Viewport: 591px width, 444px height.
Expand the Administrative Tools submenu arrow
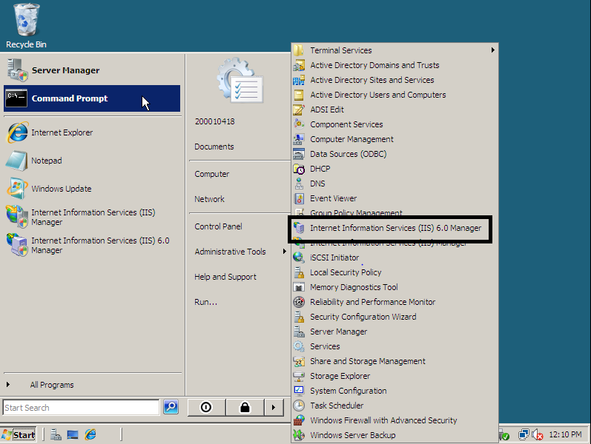point(285,252)
